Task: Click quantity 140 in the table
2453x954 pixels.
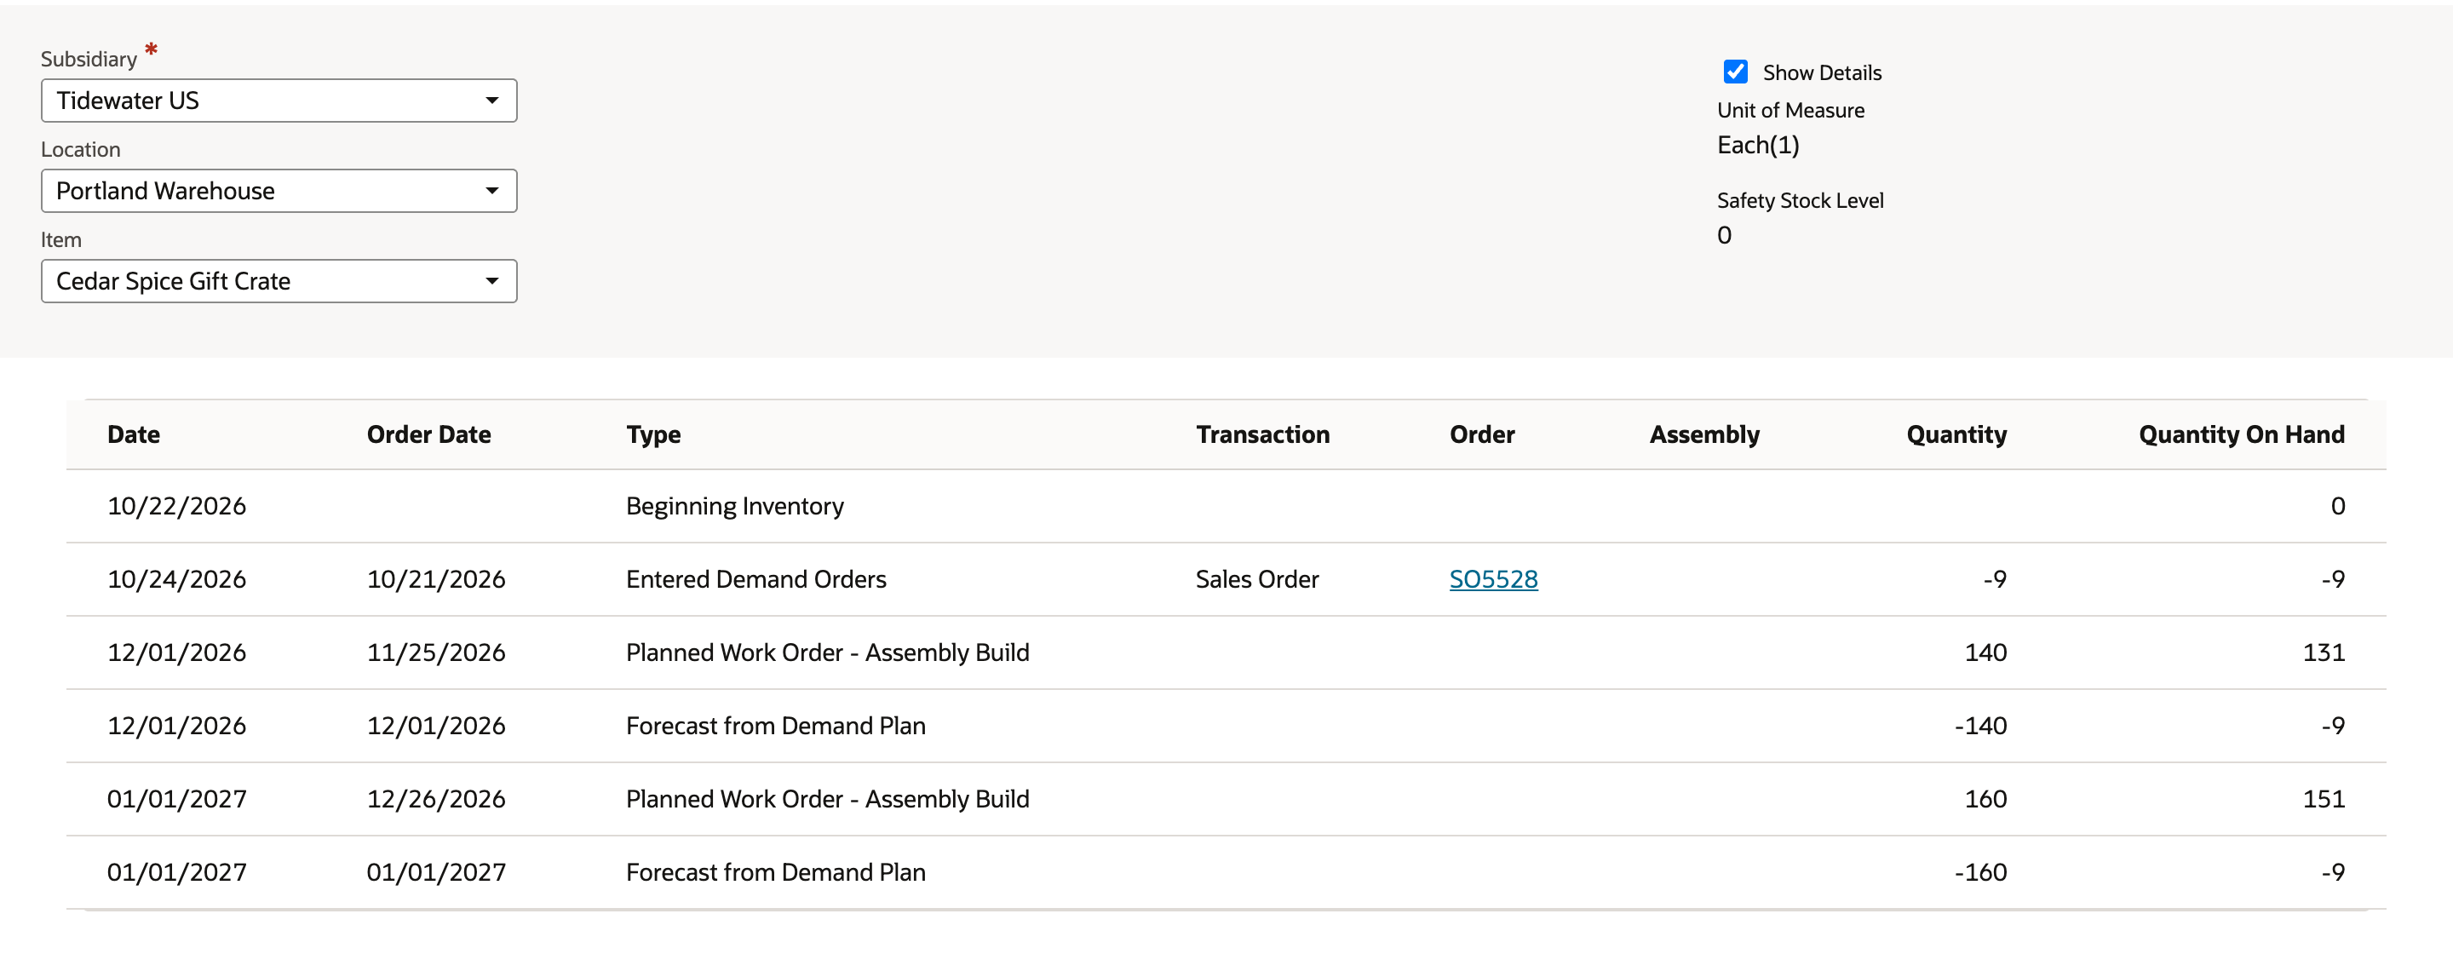Action: [1985, 652]
